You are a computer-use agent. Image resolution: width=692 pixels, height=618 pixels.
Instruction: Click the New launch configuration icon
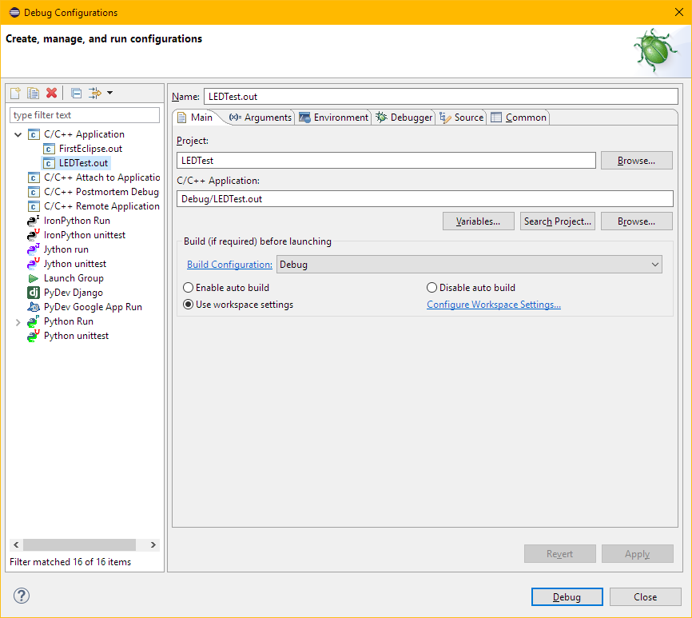point(15,93)
